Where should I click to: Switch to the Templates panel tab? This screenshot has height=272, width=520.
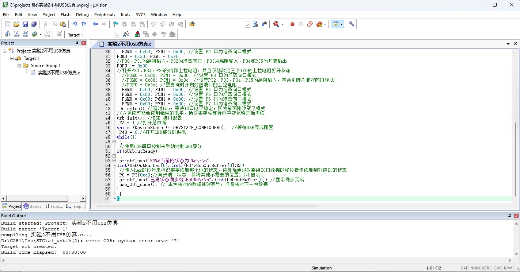click(x=75, y=206)
